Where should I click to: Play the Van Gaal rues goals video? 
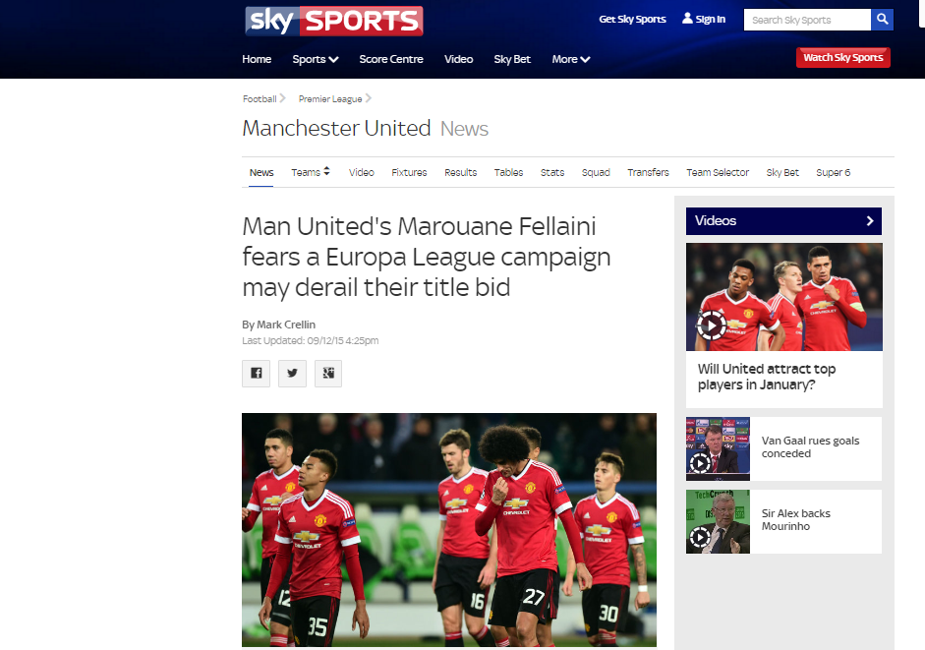tap(700, 463)
